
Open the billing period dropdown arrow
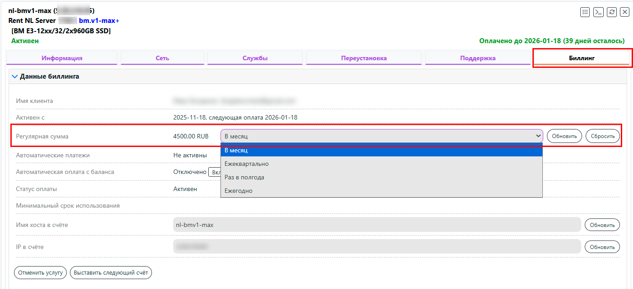click(538, 136)
